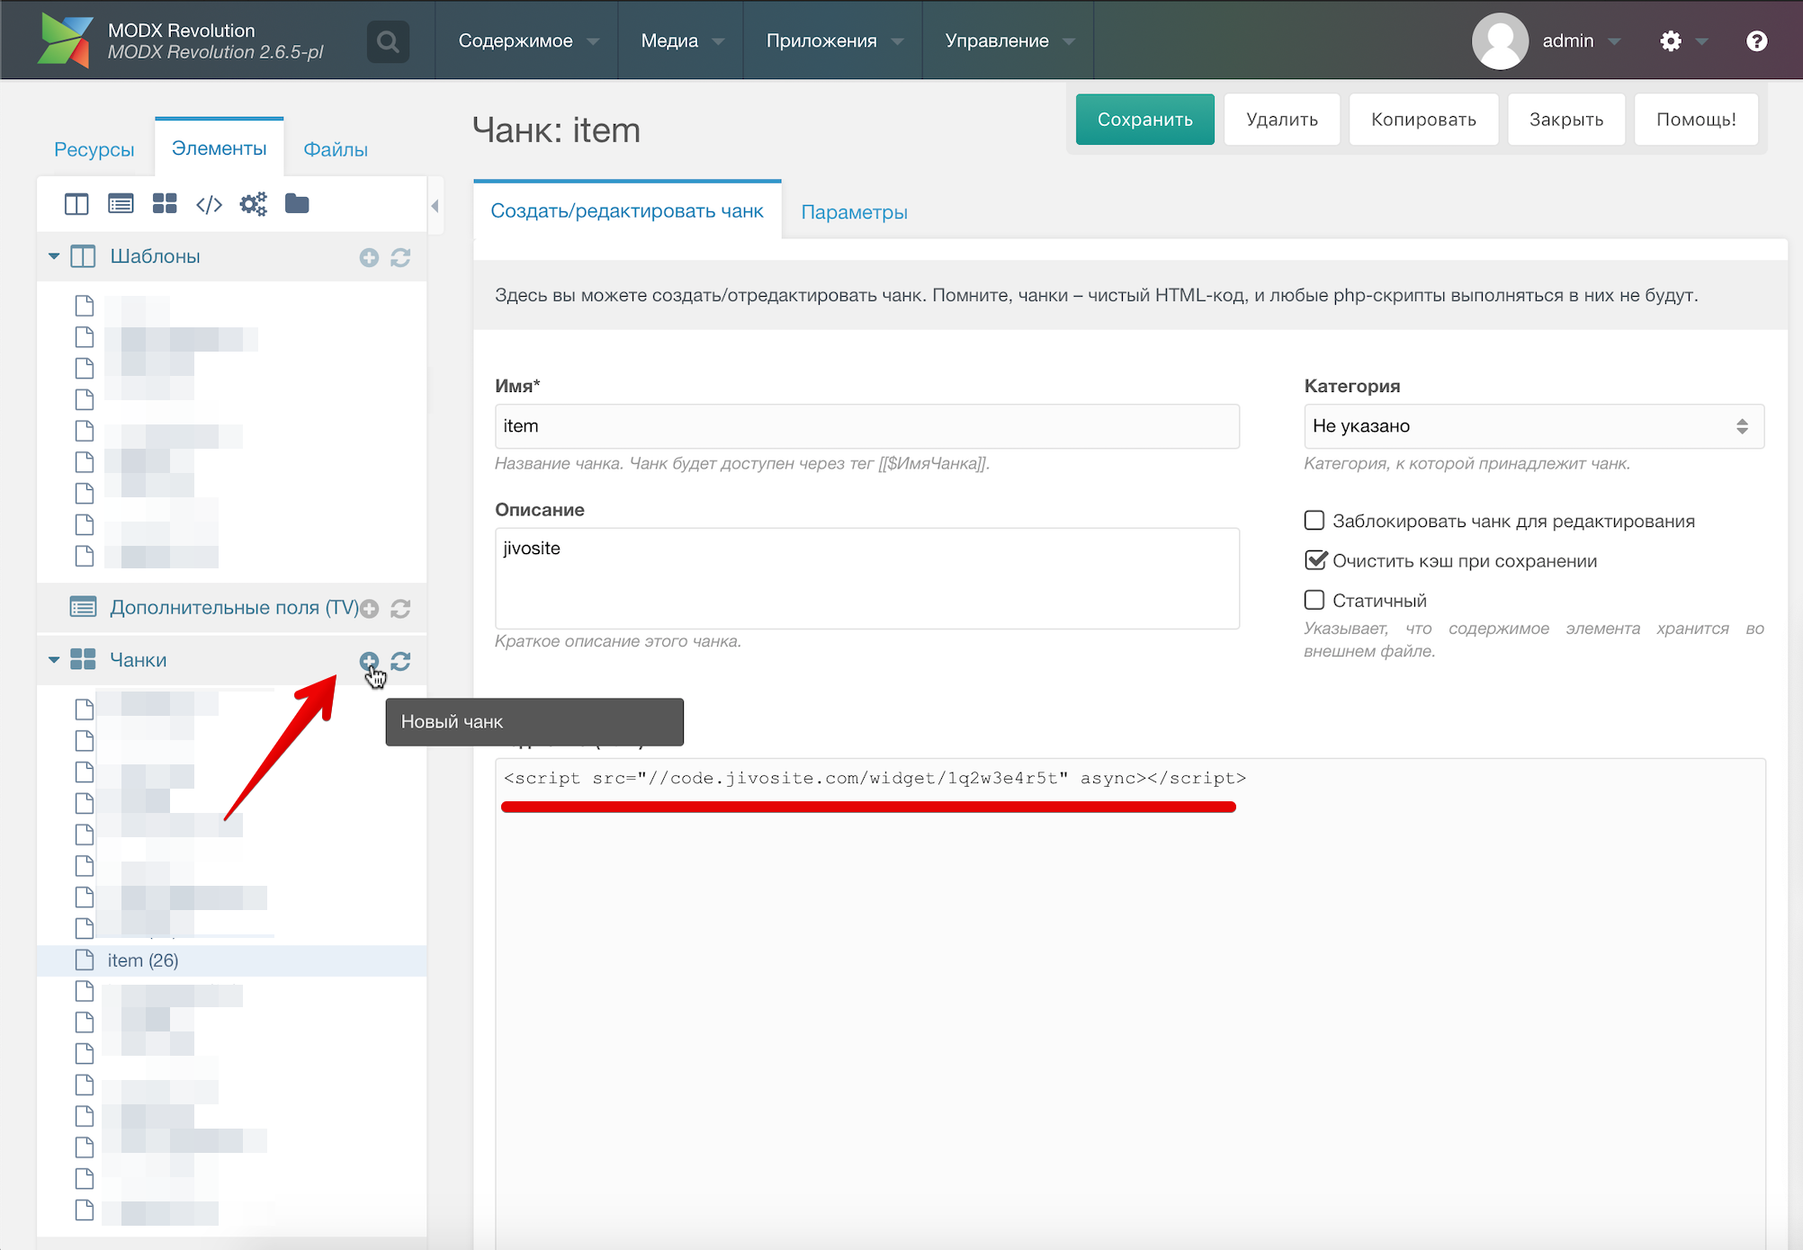The height and width of the screenshot is (1250, 1803).
Task: Collapse the Чанки tree node
Action: pos(54,659)
